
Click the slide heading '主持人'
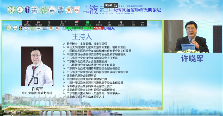click(82, 37)
